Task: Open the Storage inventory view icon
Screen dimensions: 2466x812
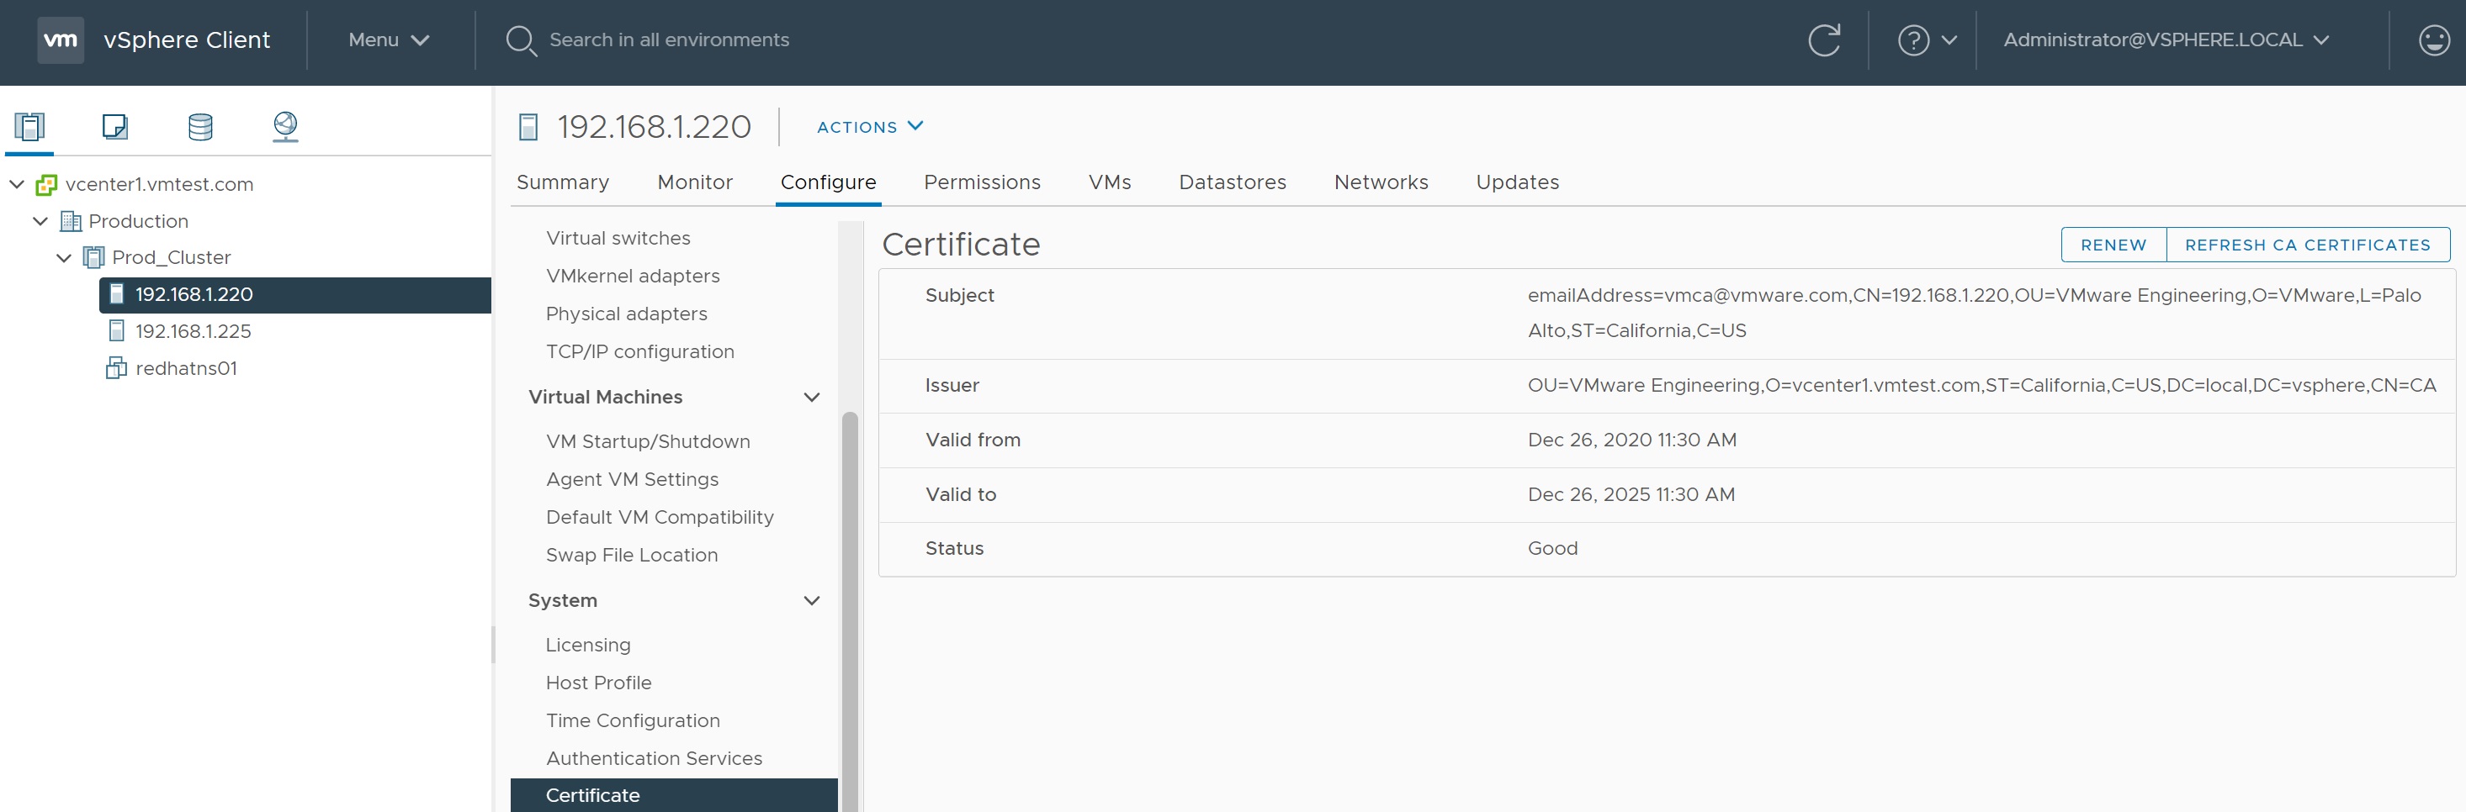Action: [x=200, y=126]
